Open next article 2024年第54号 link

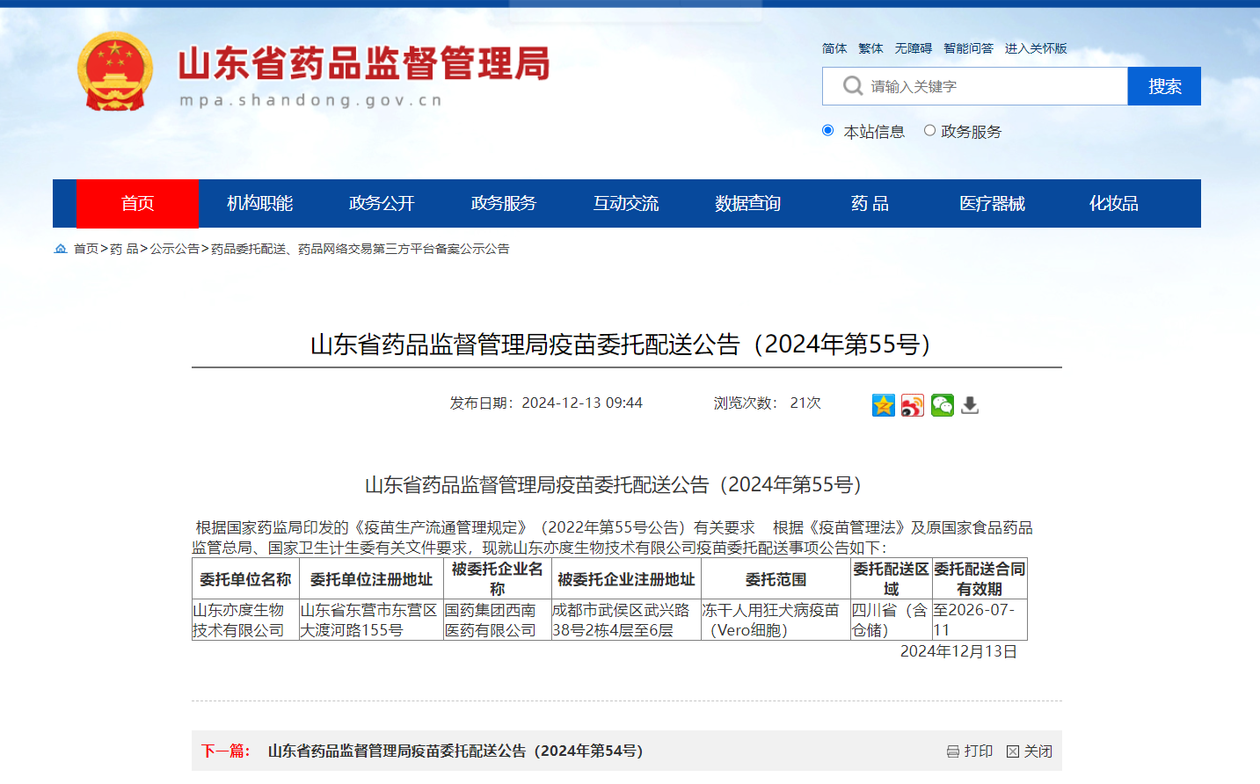tap(455, 751)
